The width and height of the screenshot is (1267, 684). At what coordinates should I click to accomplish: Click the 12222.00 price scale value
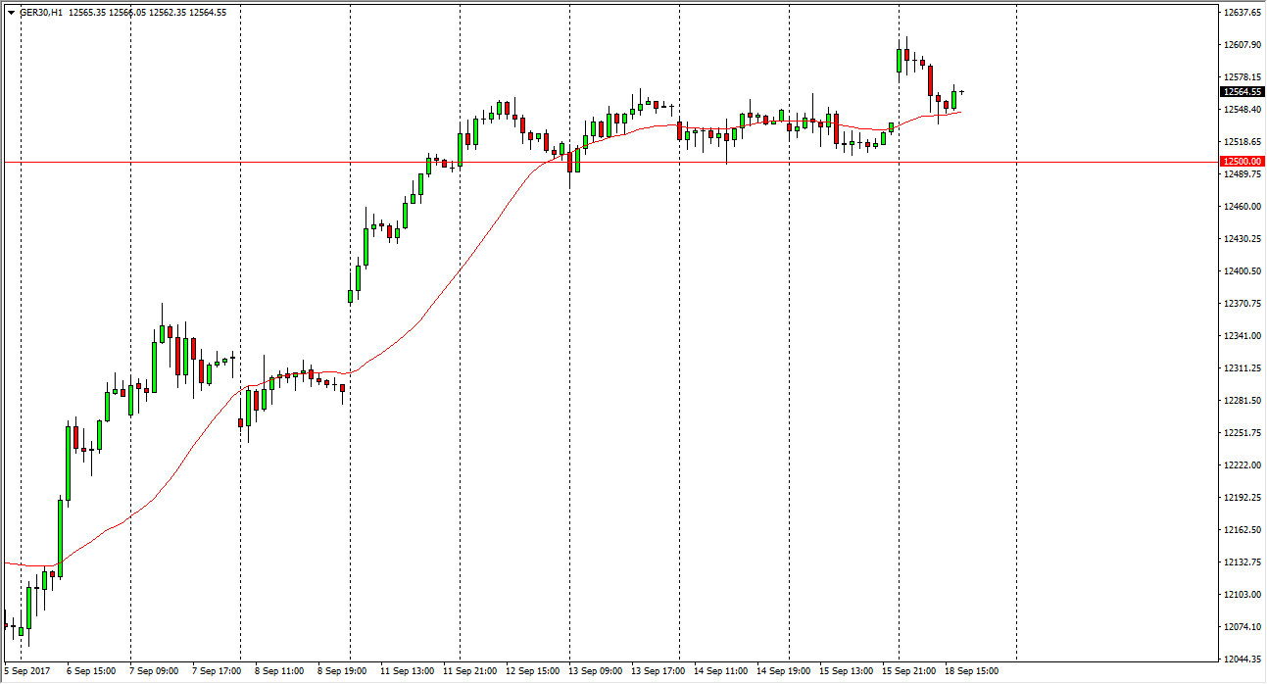pos(1242,465)
